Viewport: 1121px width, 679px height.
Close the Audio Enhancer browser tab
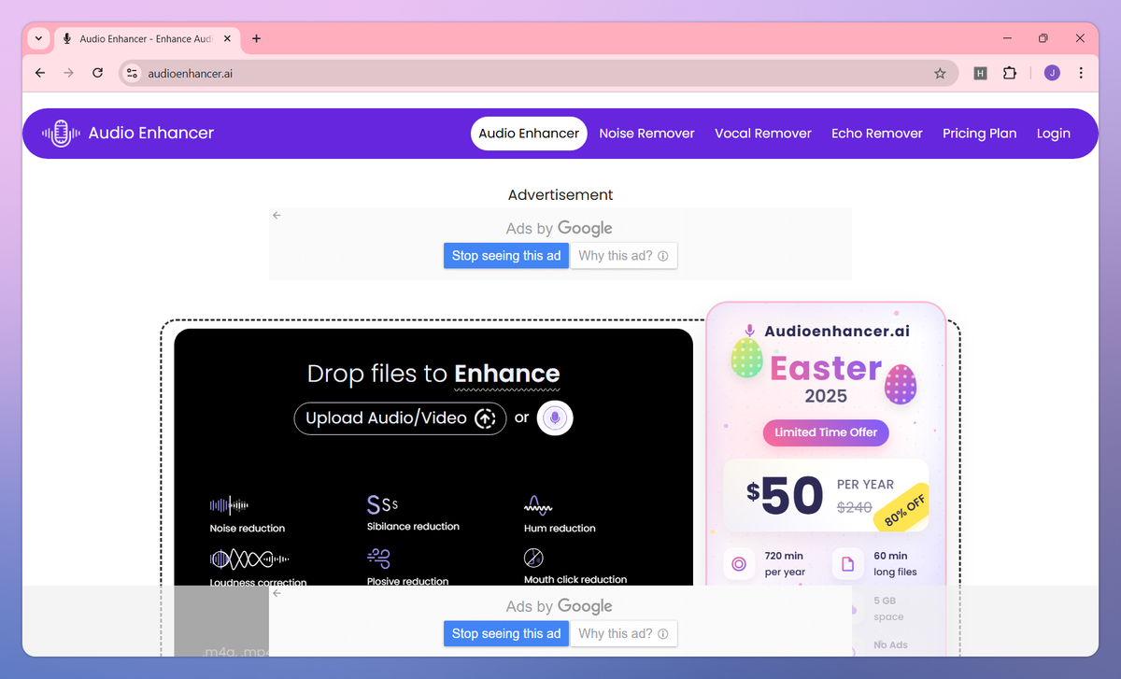pos(228,38)
